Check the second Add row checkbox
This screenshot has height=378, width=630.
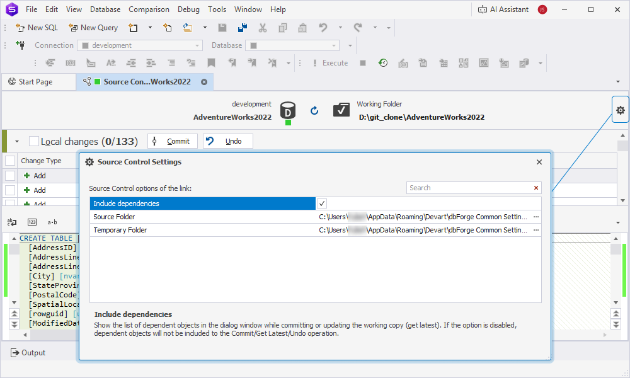tap(10, 190)
